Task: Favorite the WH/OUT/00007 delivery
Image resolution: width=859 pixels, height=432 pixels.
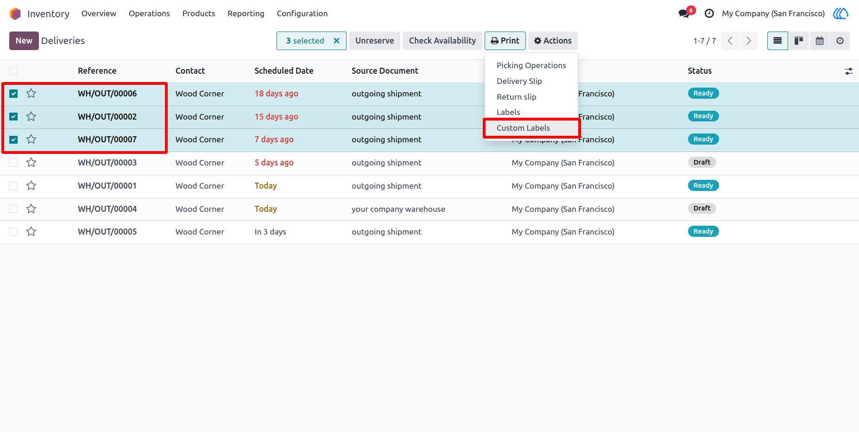Action: click(31, 140)
